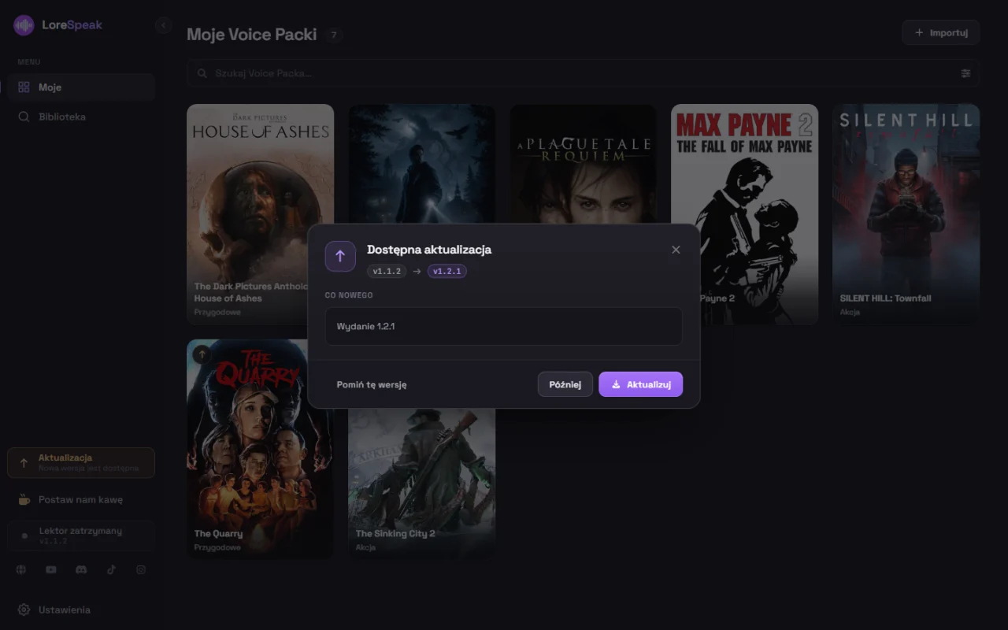This screenshot has width=1008, height=630.
Task: Open the SILENT HILL: Townfall card
Action: (906, 214)
